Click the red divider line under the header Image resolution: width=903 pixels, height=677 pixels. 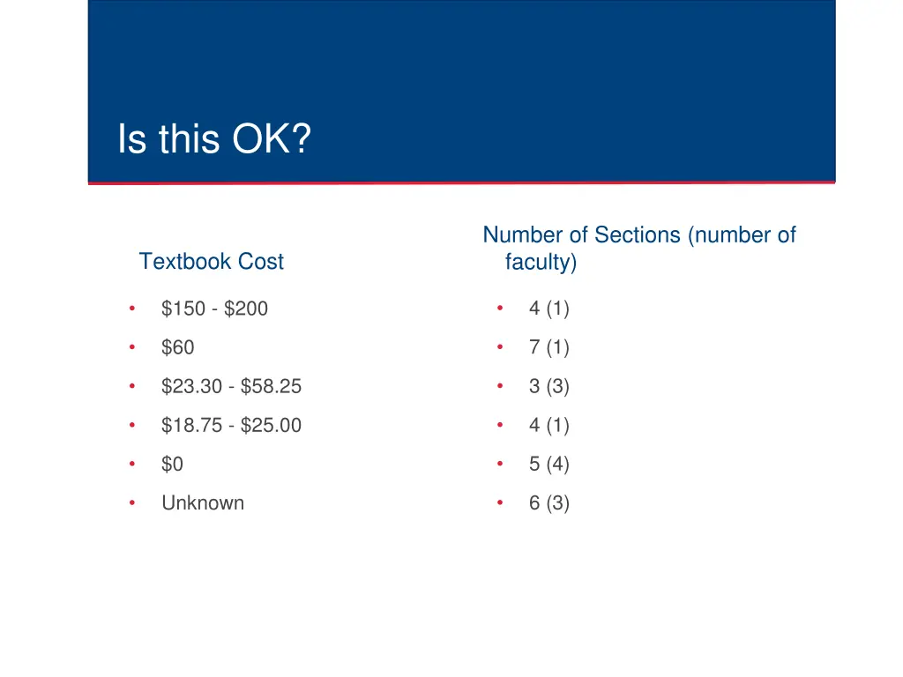461,182
